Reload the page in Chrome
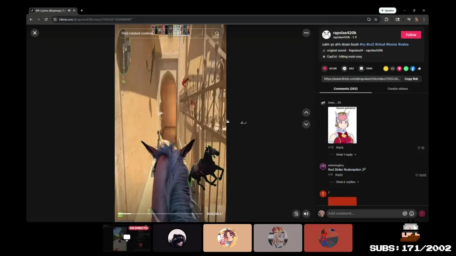This screenshot has height=256, width=456. coord(46,20)
